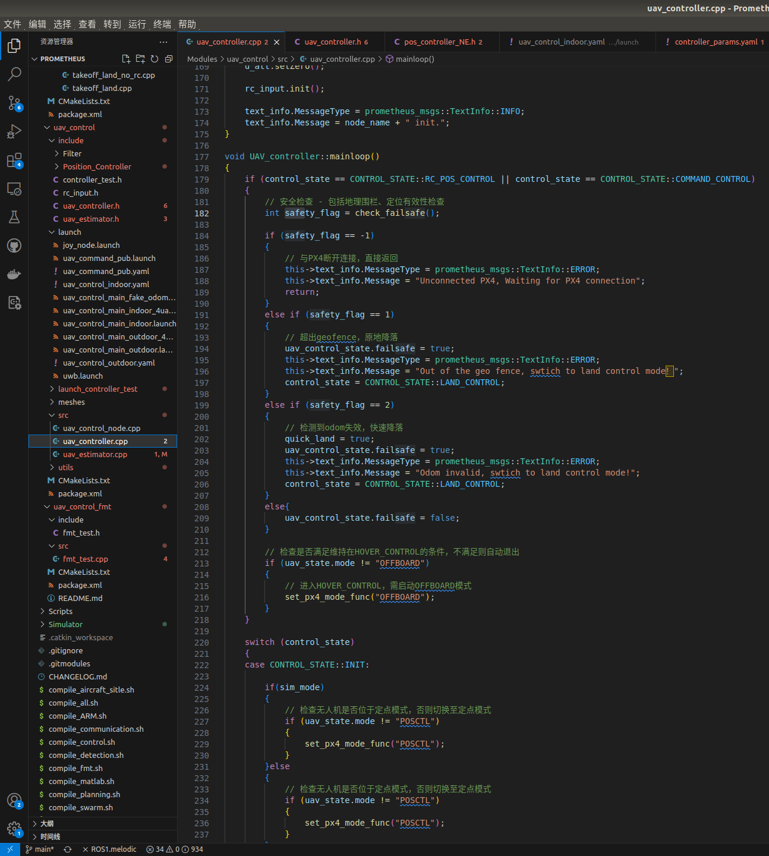Synchronize changes icon in status bar
Screen dimensions: 769x856
[x=68, y=849]
